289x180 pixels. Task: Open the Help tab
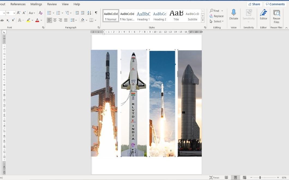(x=77, y=4)
